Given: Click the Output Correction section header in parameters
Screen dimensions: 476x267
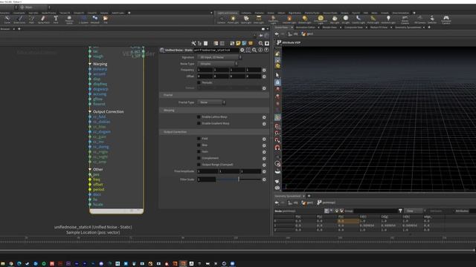Looking at the screenshot, I should click(x=214, y=132).
